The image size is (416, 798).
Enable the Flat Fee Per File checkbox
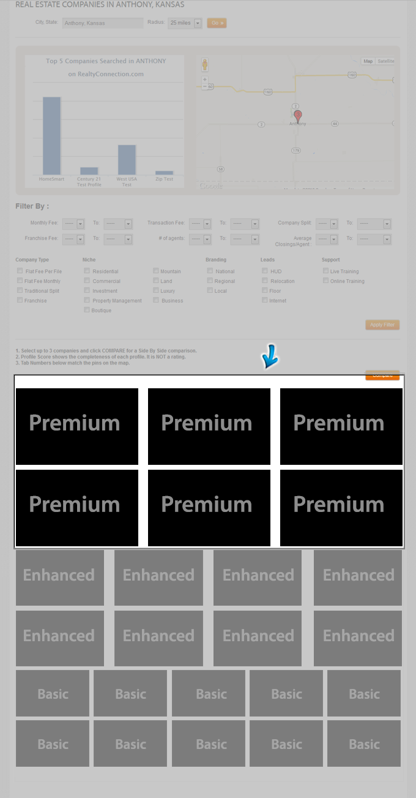(x=20, y=271)
